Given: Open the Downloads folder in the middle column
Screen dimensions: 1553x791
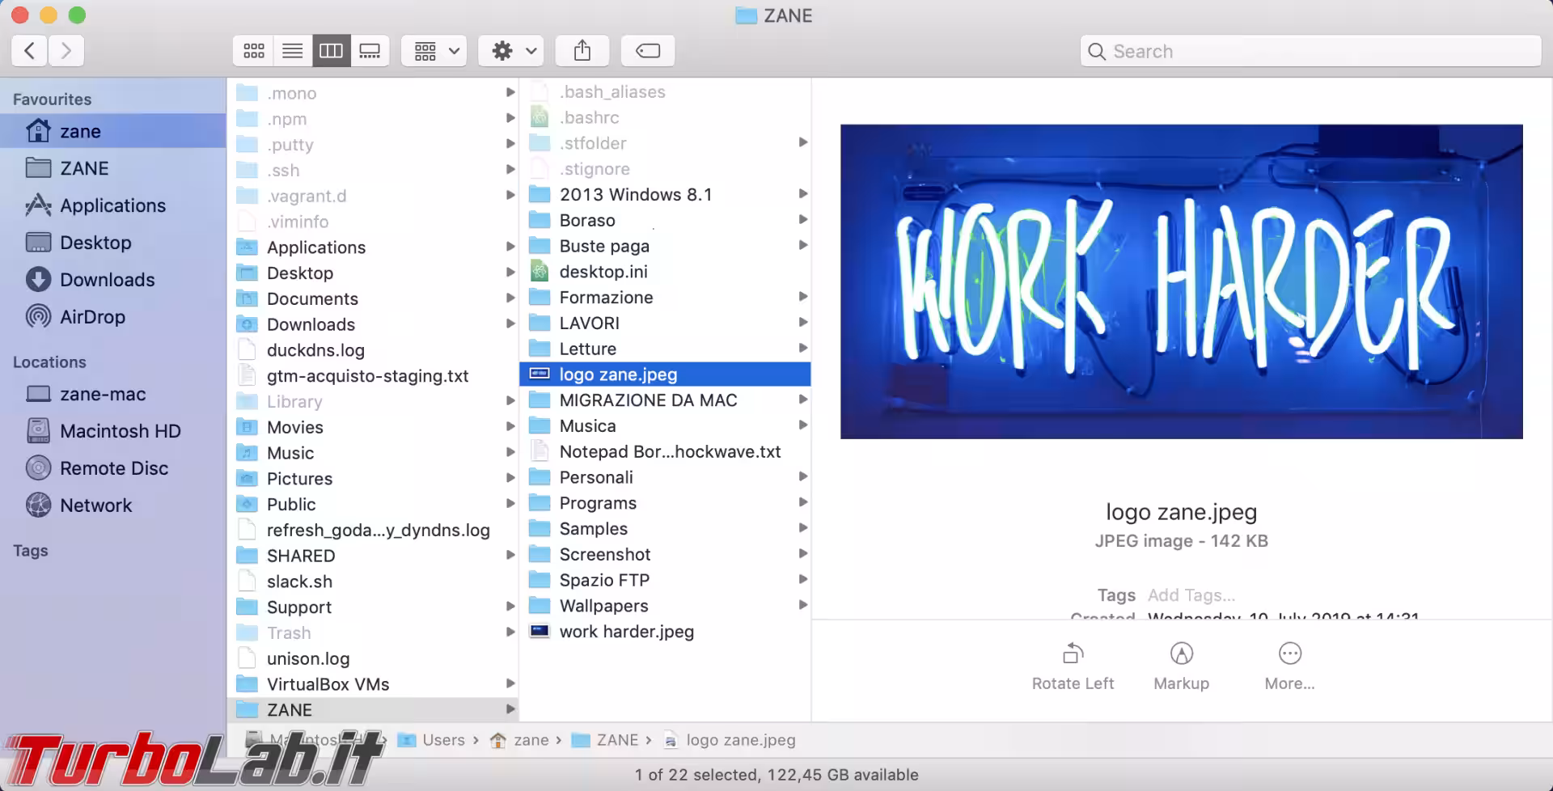Looking at the screenshot, I should click(312, 324).
